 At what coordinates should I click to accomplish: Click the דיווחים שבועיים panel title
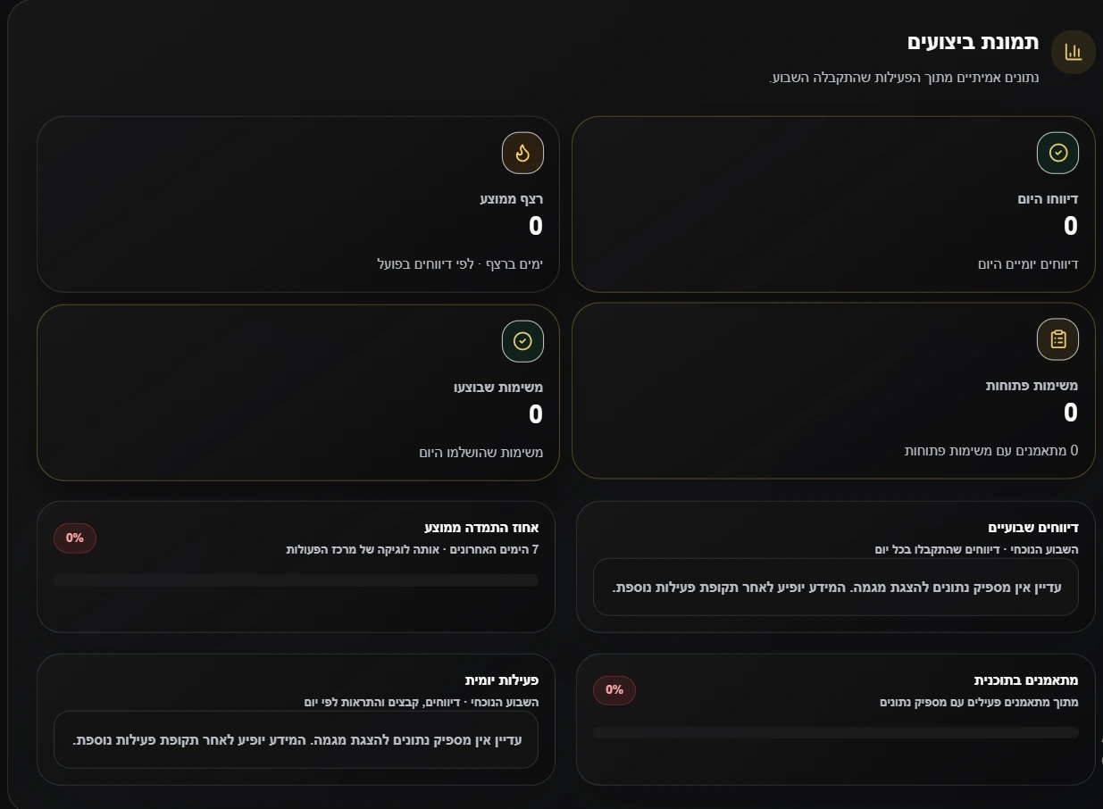point(1033,528)
